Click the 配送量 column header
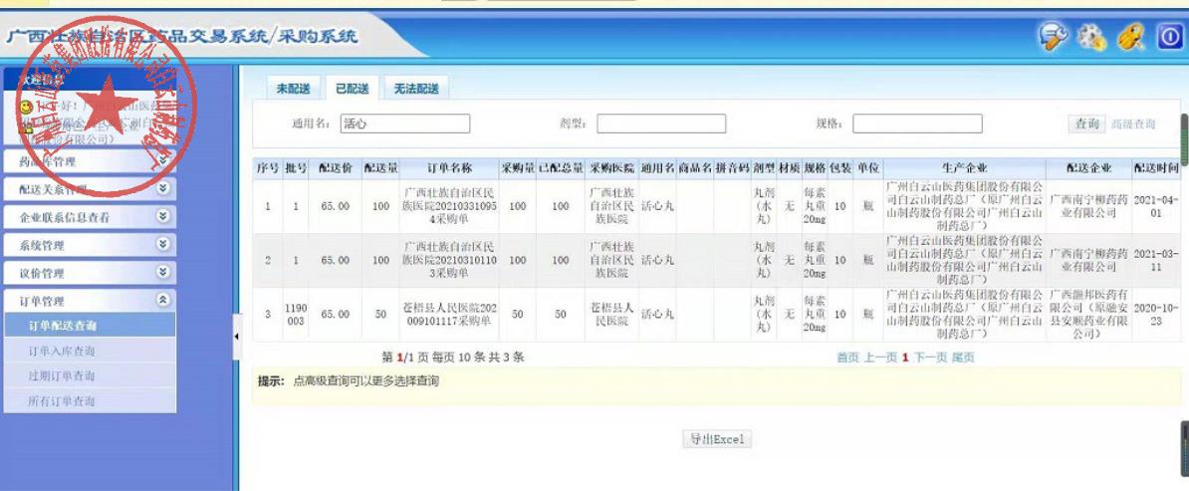The width and height of the screenshot is (1189, 491). click(x=380, y=167)
